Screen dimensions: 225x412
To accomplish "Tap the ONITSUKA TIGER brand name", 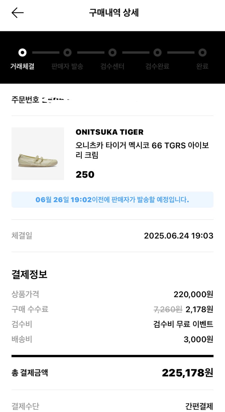I will [110, 132].
